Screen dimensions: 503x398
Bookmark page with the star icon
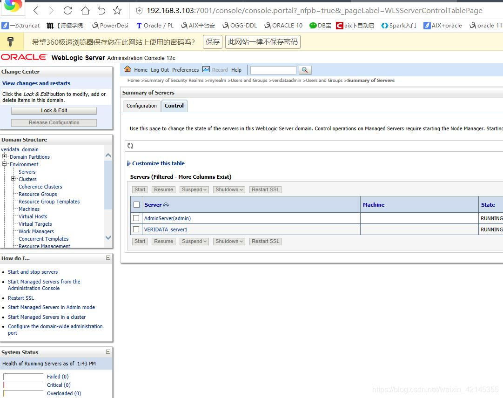coord(117,11)
